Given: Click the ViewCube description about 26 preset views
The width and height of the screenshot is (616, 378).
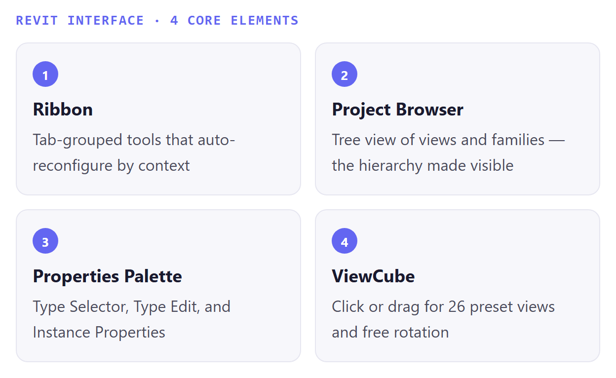Looking at the screenshot, I should point(443,319).
